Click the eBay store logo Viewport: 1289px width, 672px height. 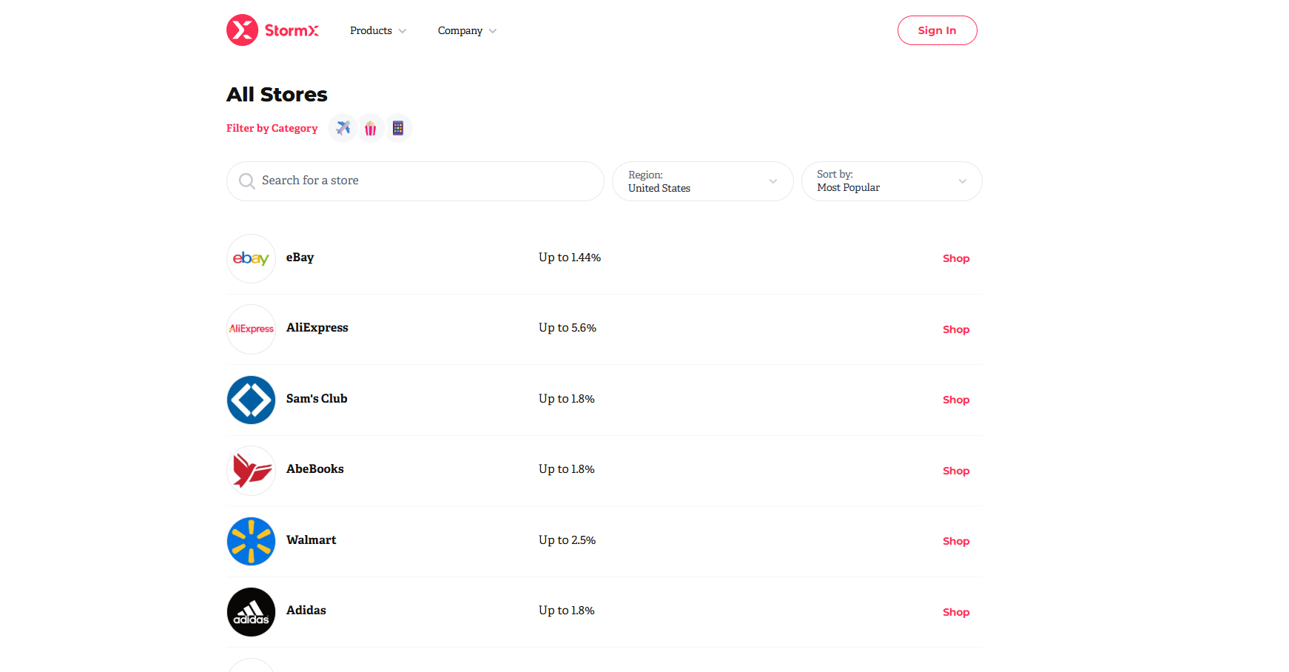pyautogui.click(x=251, y=258)
